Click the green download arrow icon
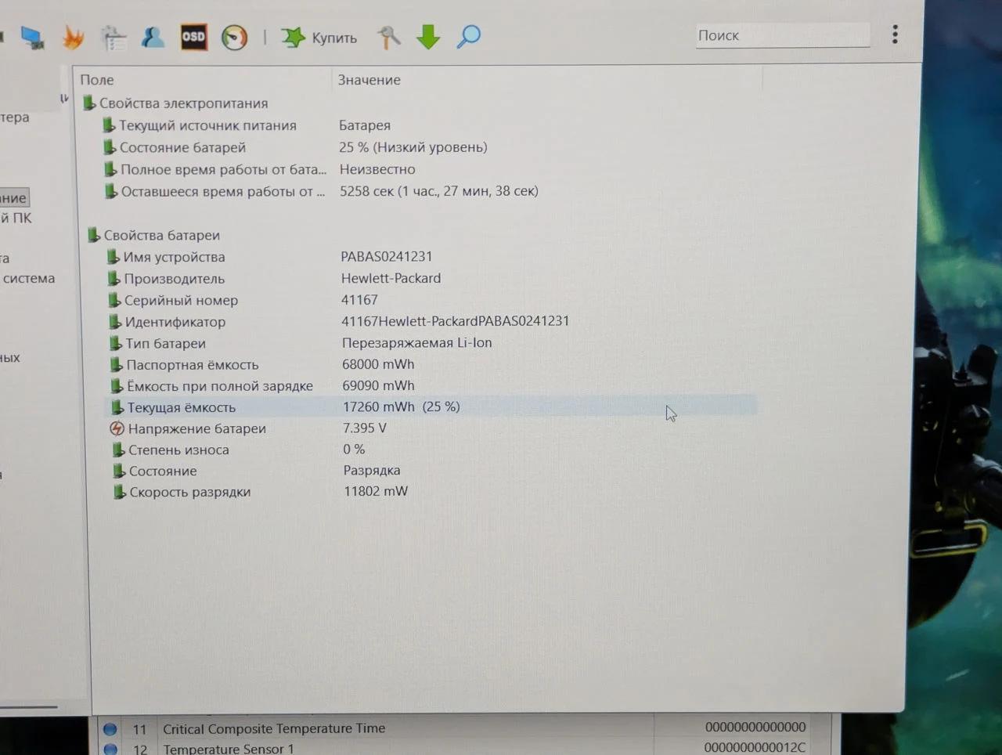 (428, 37)
